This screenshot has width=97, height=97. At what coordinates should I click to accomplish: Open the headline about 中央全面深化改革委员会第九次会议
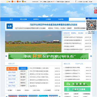coord(53,25)
